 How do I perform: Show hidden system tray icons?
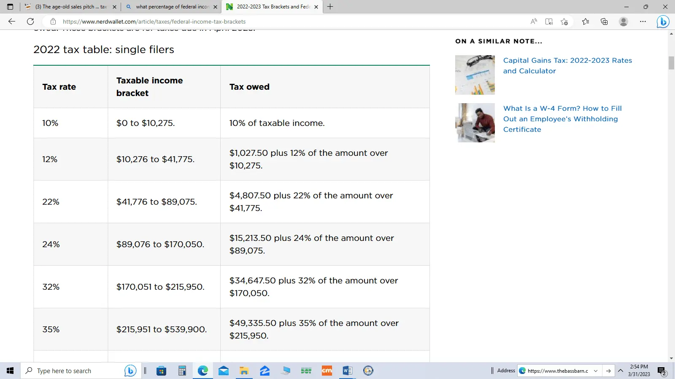point(621,371)
